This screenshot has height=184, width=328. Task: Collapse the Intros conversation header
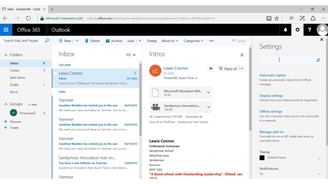[x=242, y=55]
